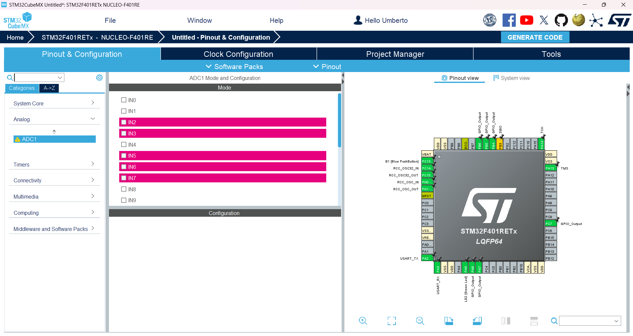Viewport: 633px width, 336px height.
Task: Click the globe icon in the header
Action: (578, 20)
